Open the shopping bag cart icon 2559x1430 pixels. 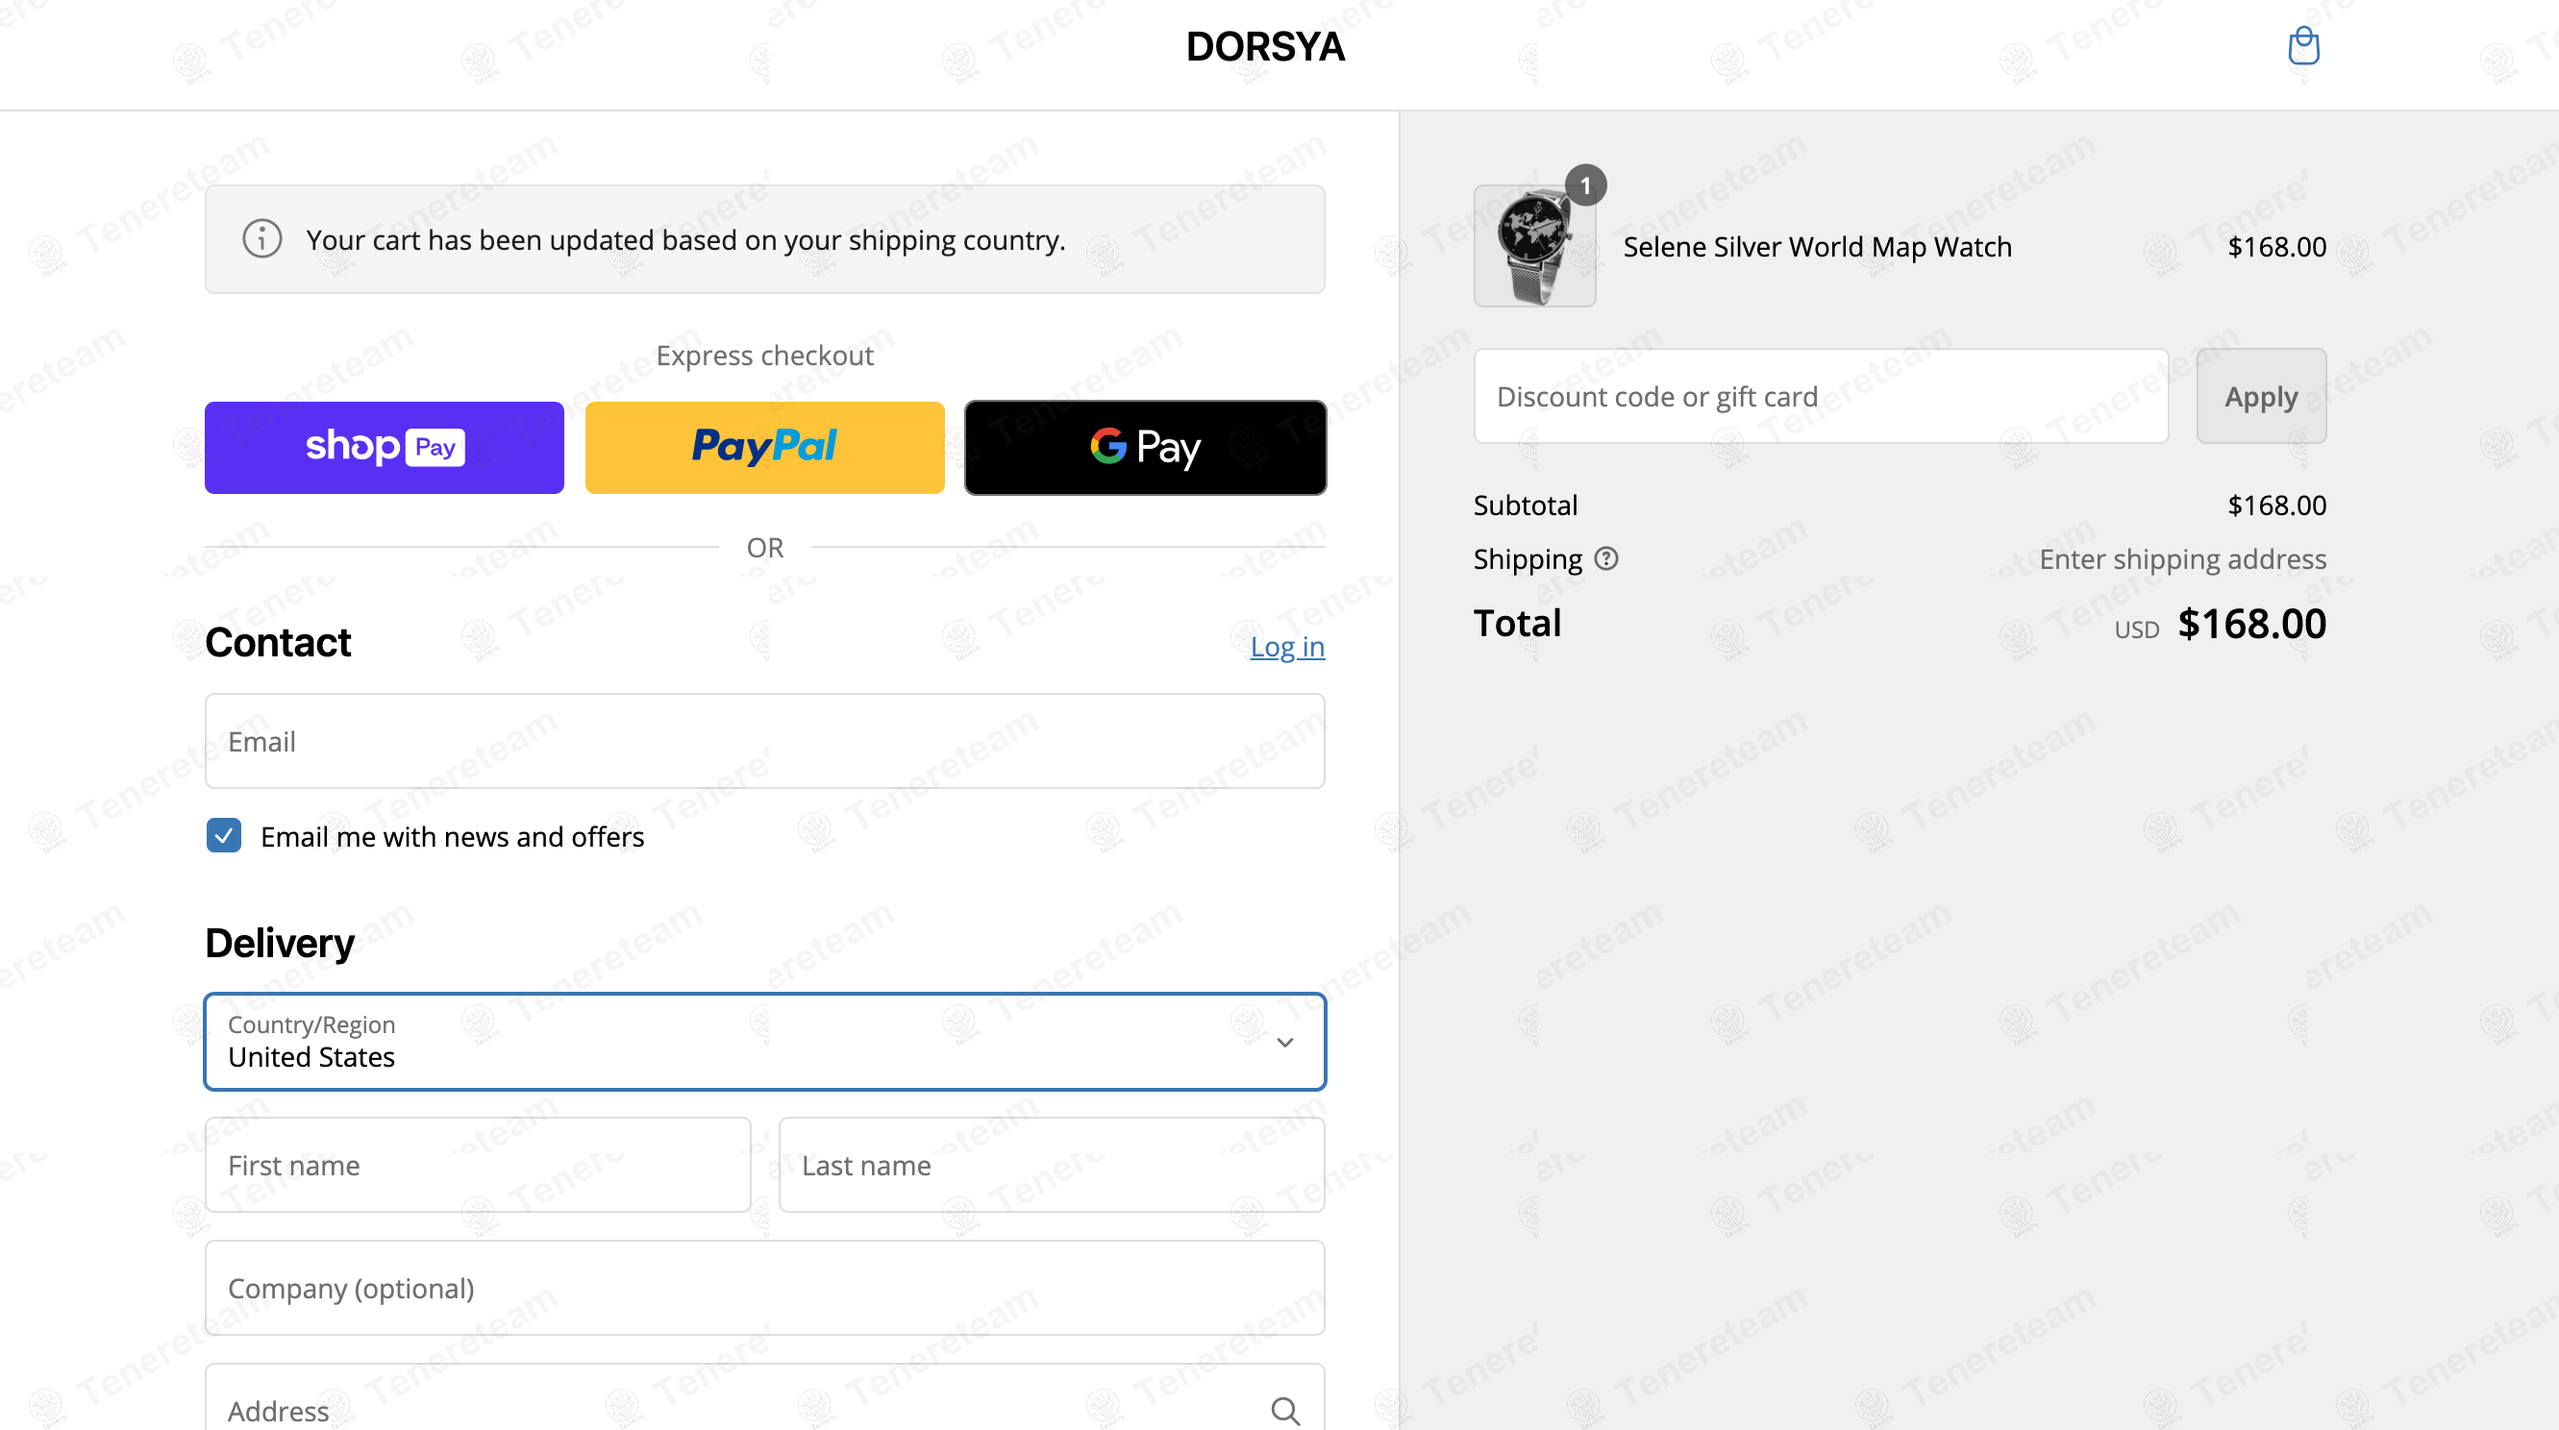2302,46
